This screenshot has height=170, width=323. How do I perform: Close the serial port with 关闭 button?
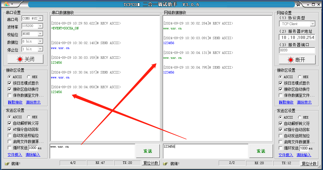[x=25, y=59]
